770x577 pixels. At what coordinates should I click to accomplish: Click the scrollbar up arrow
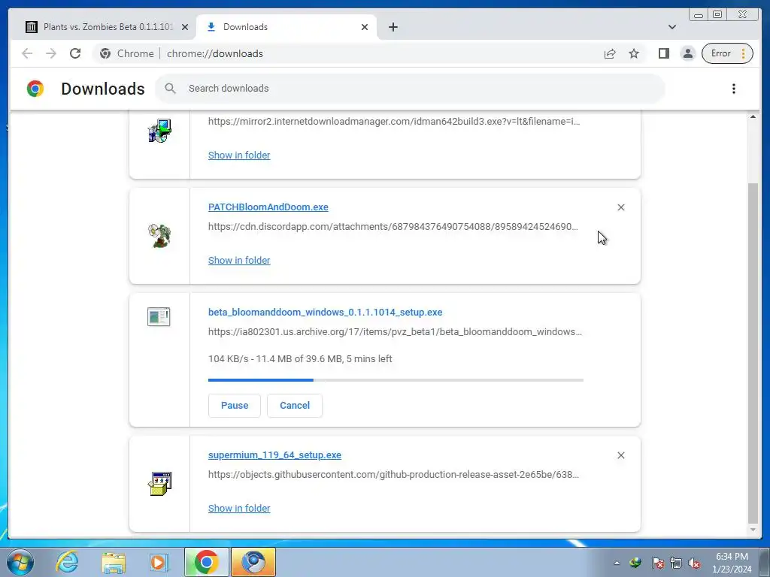tap(753, 116)
